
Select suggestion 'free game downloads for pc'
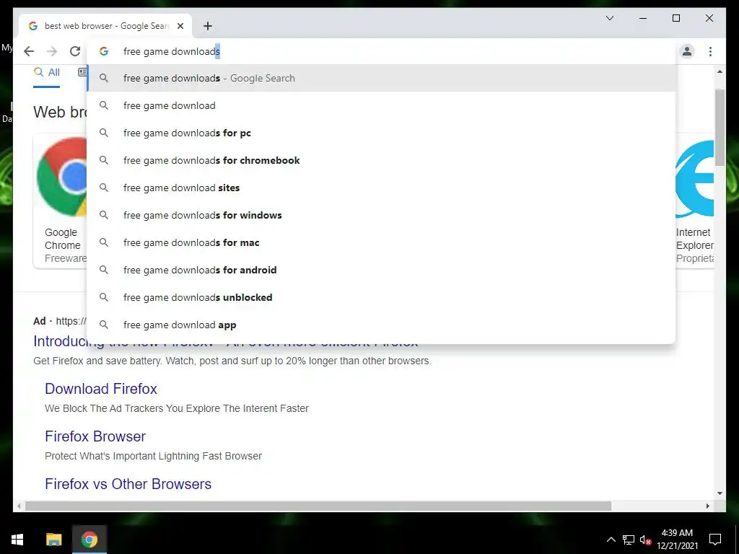pyautogui.click(x=381, y=133)
